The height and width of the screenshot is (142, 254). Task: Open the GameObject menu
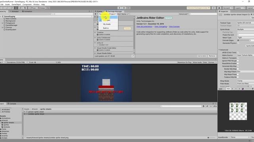tap(16, 4)
